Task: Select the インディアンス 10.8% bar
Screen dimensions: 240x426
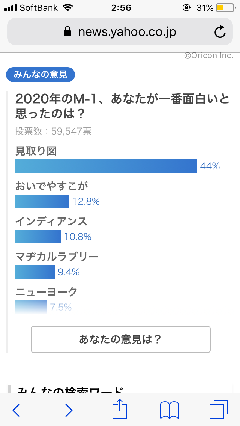Action: (x=38, y=236)
